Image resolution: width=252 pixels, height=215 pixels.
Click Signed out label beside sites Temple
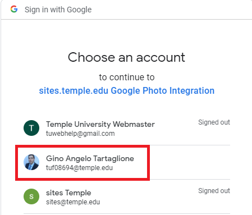tap(214, 191)
